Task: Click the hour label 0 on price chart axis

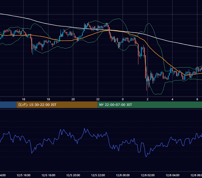Action: 123,99
